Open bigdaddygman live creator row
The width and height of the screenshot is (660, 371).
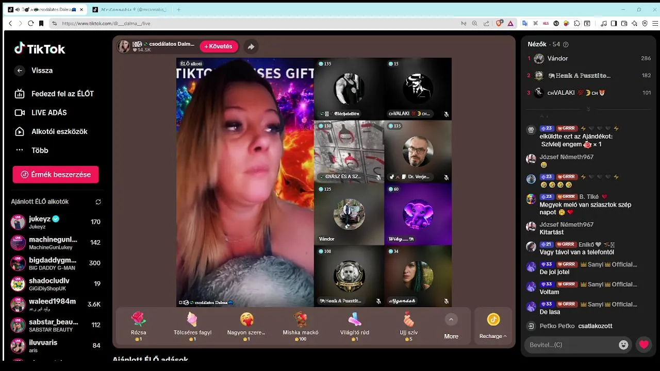[56, 263]
